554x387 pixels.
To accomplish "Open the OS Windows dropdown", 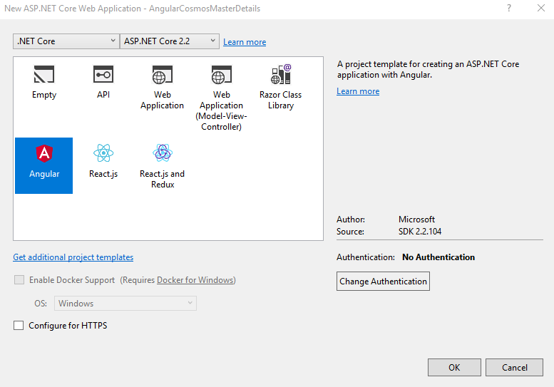I will (125, 304).
